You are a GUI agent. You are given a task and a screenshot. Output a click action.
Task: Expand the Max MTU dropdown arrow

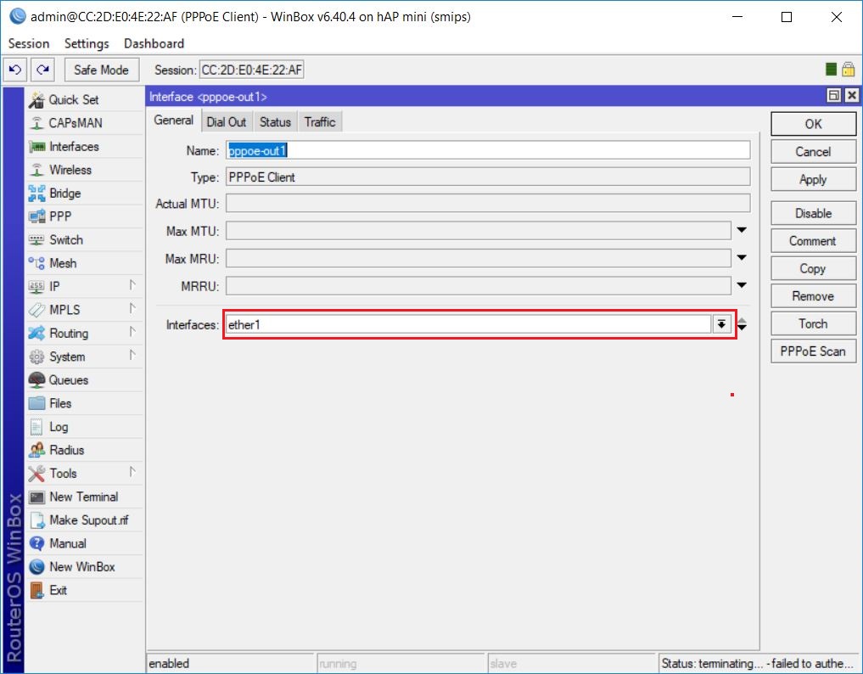[741, 230]
